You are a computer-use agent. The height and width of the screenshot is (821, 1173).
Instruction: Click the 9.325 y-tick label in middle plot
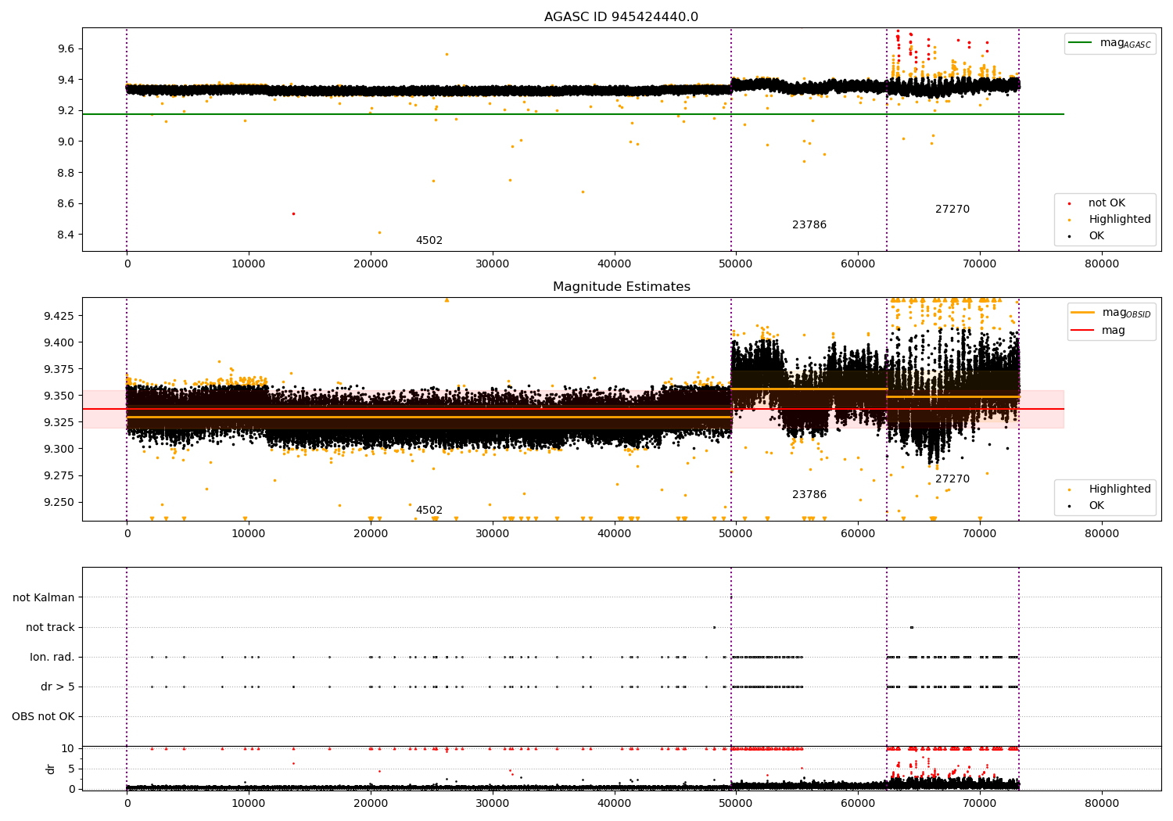[59, 422]
